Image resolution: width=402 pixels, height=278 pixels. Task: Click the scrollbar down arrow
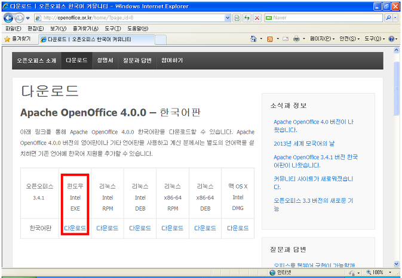point(397,264)
